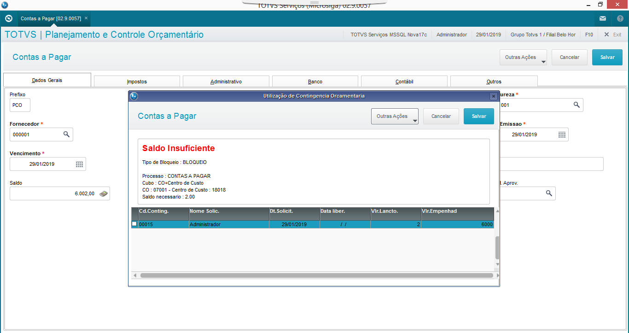Click the grid vertical scrollbar thumb
Image resolution: width=629 pixels, height=333 pixels.
pos(497,248)
